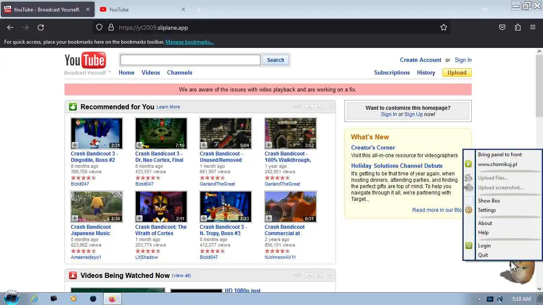Click the Firefox taskbar button
This screenshot has height=305, width=543.
tap(112, 299)
